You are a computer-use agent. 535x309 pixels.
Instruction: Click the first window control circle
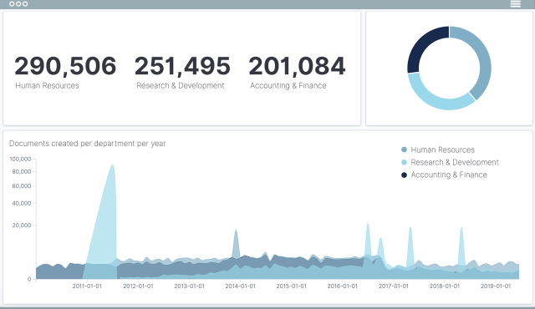[x=12, y=3]
